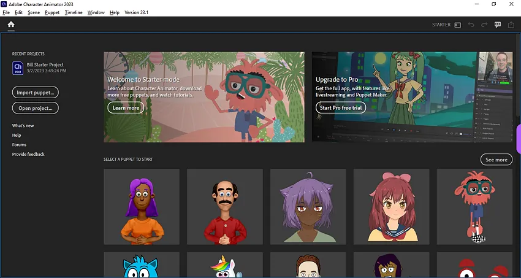Click the purple vertical scrollbar handle
This screenshot has width=521, height=278.
click(519, 139)
